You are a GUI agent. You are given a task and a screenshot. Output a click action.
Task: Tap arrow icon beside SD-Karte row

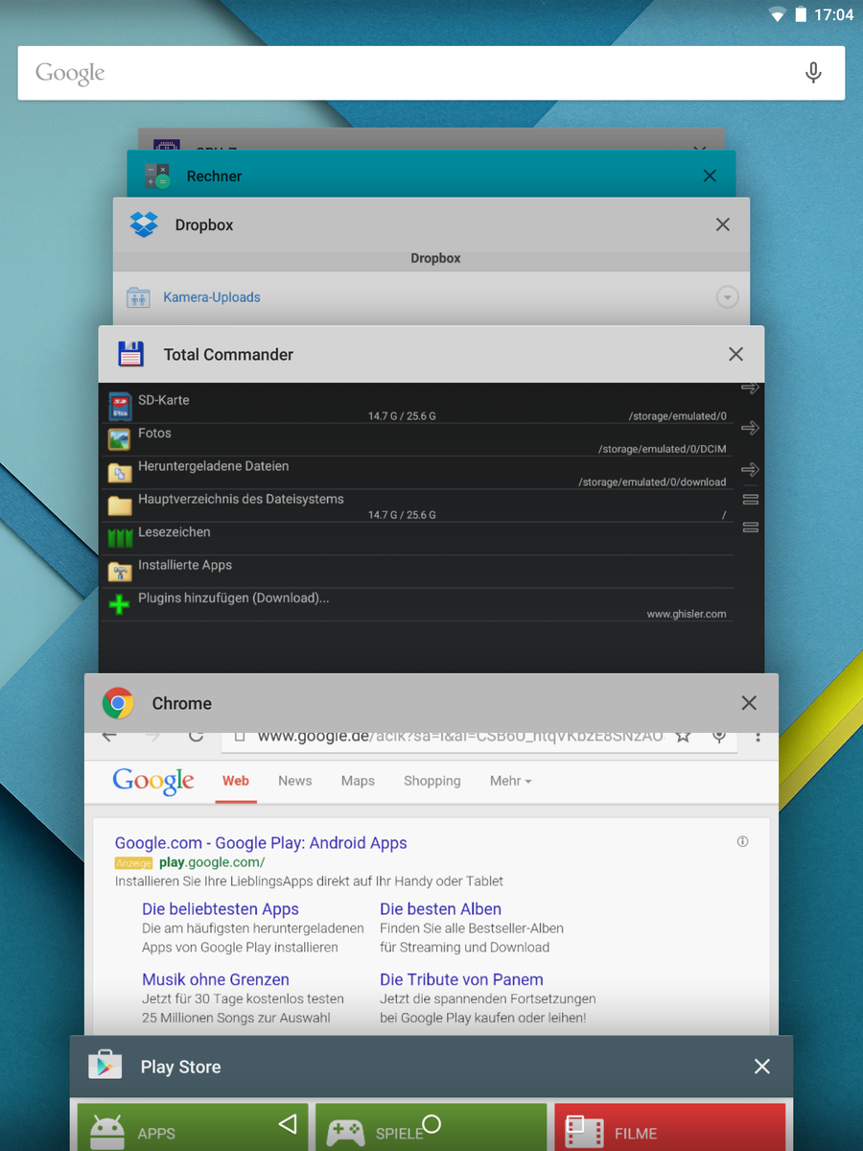750,388
